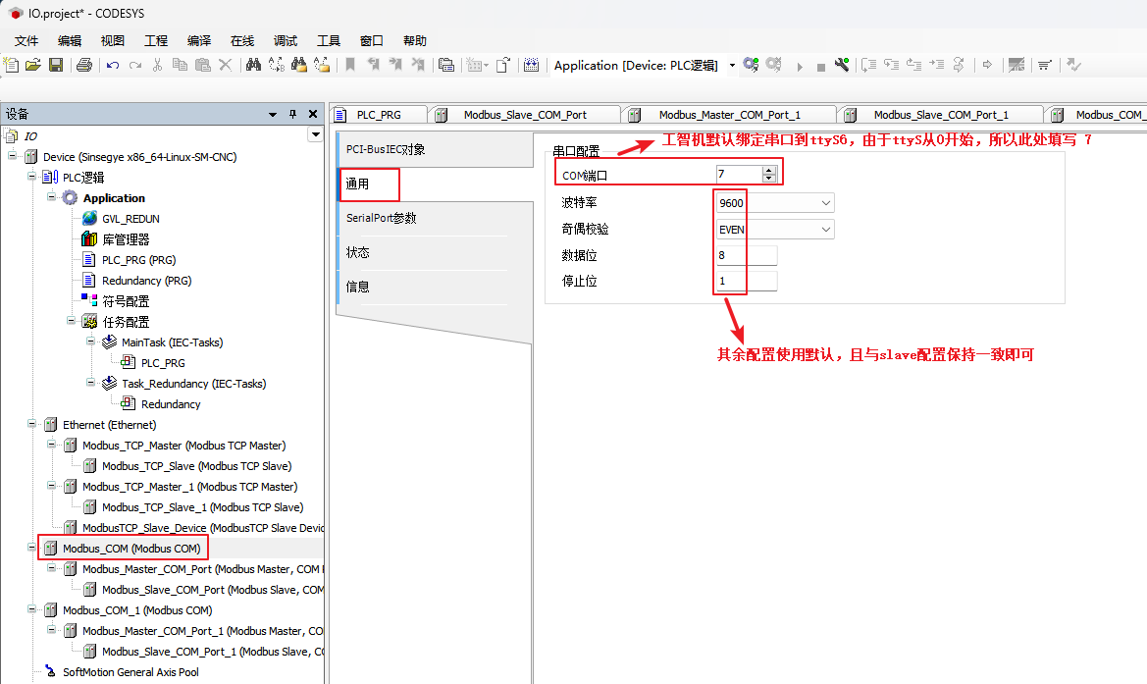Click the 数据位 input field
The image size is (1147, 684).
pos(747,255)
